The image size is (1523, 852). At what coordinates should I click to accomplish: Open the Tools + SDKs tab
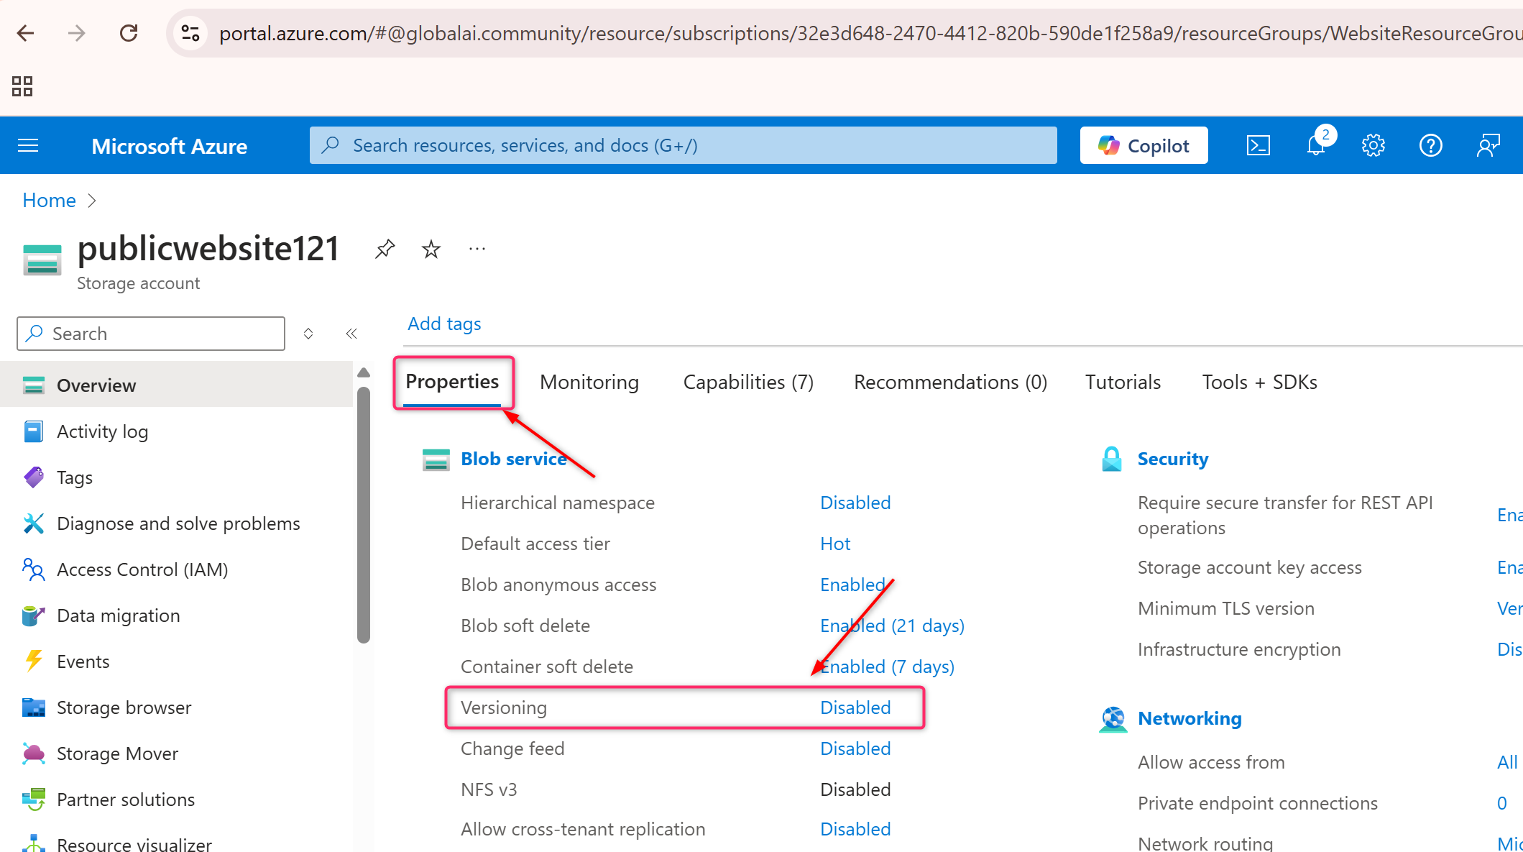(x=1259, y=383)
